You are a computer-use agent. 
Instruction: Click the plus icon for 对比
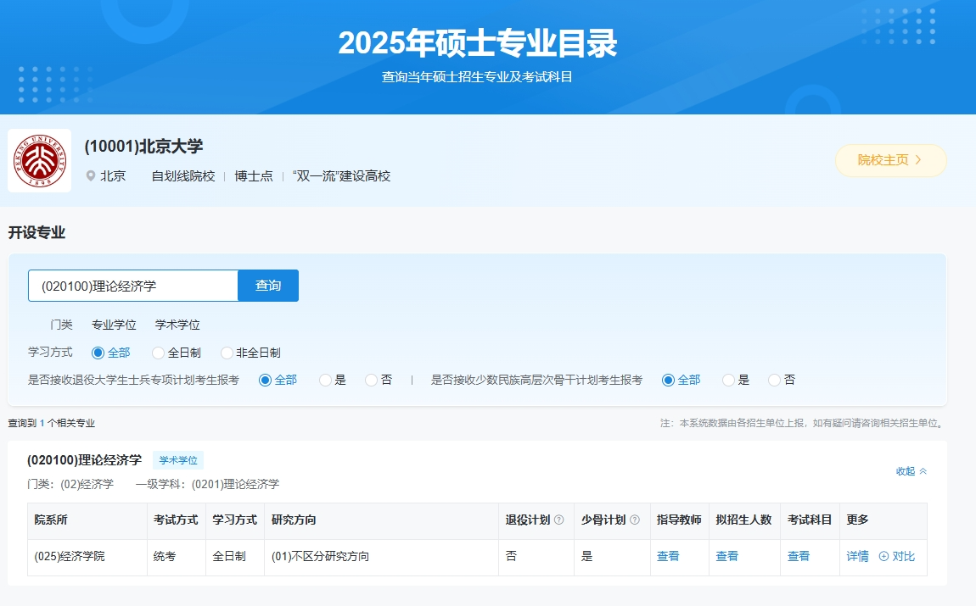tap(883, 557)
